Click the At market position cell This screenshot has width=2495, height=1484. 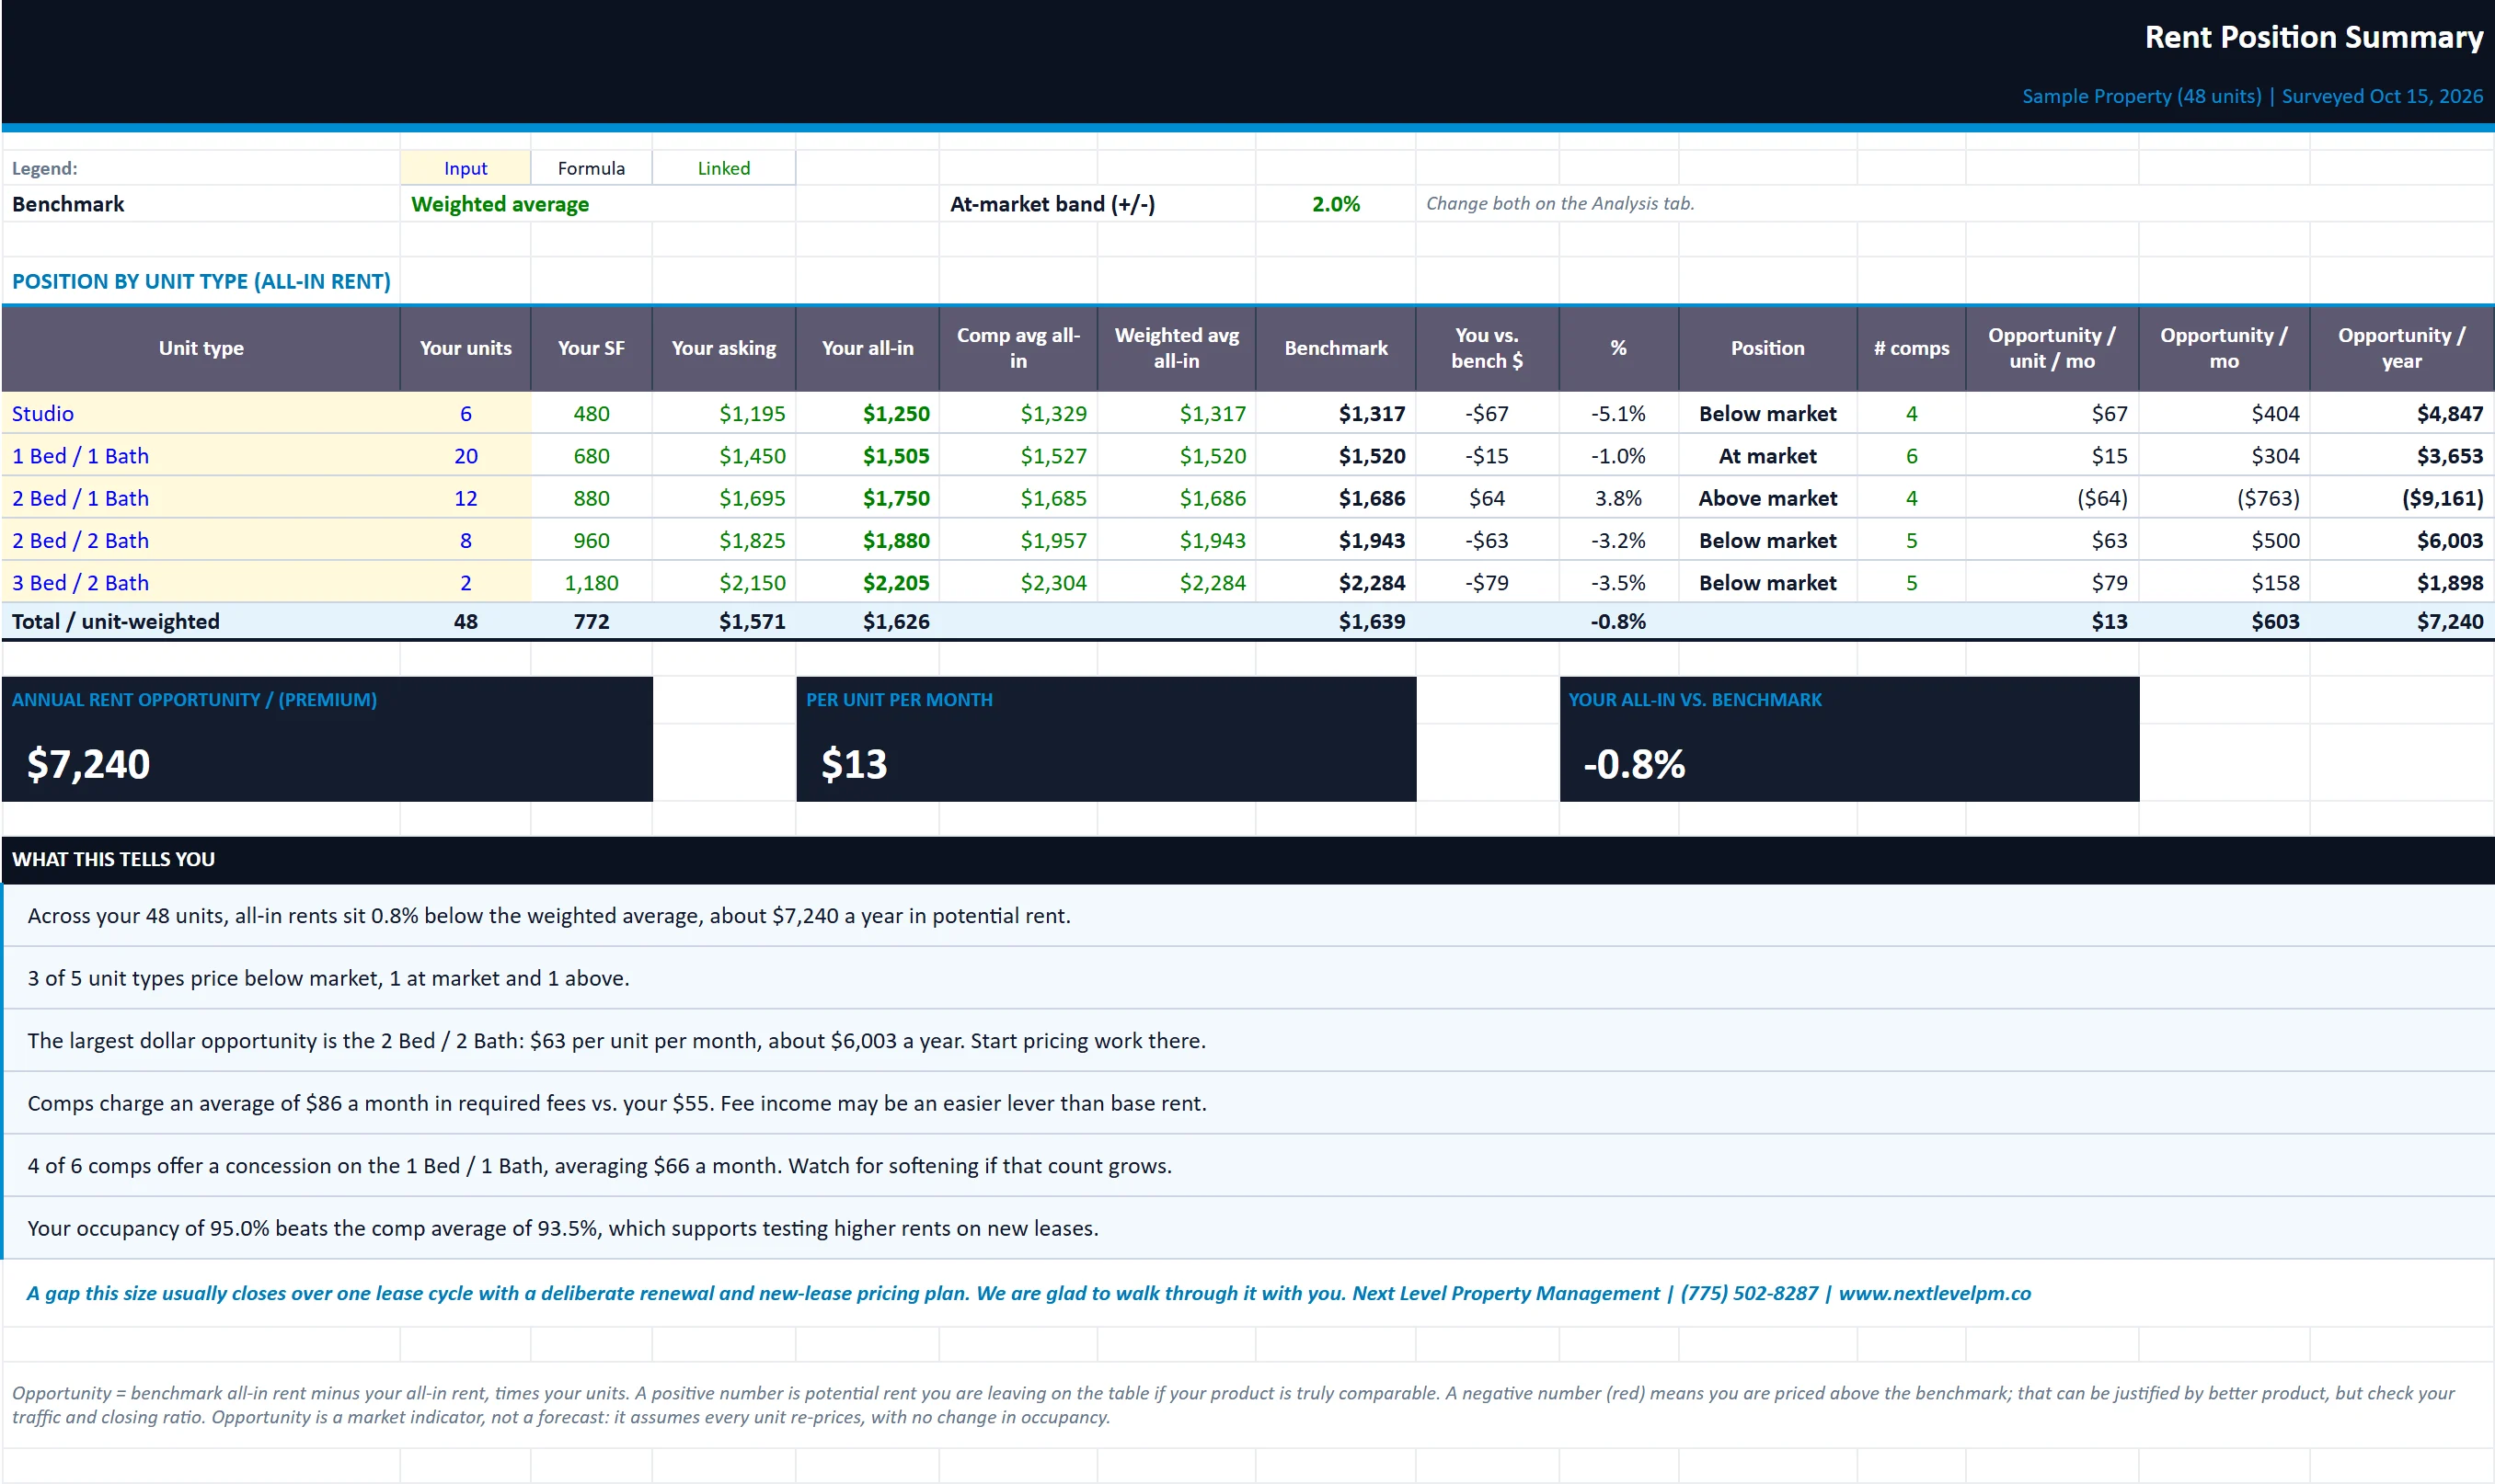(x=1767, y=456)
